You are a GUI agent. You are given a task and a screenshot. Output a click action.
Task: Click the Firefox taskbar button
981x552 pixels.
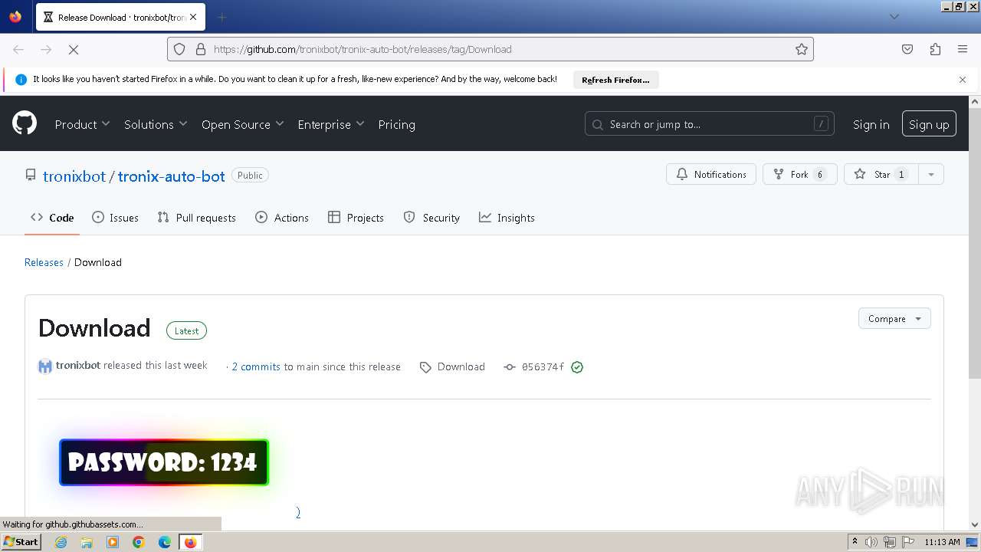(x=190, y=542)
